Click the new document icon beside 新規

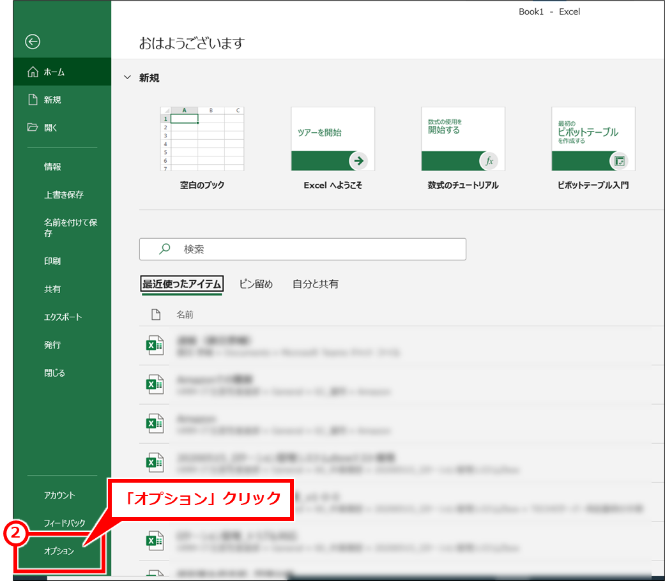(33, 100)
